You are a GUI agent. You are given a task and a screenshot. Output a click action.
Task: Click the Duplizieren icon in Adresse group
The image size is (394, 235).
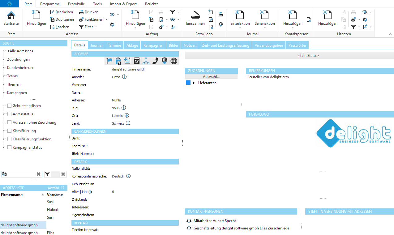click(53, 19)
